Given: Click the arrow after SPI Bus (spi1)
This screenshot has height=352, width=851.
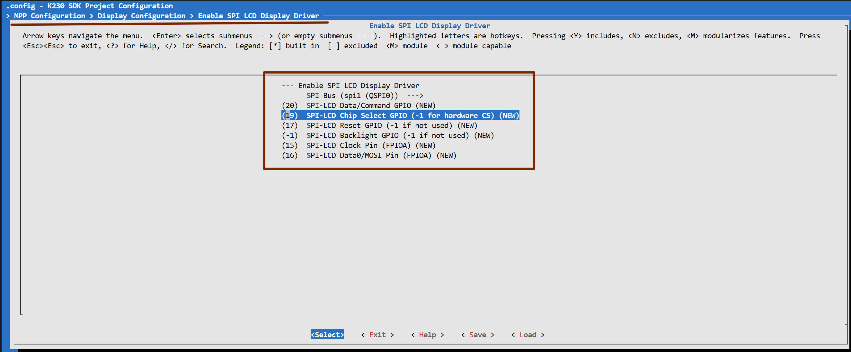Looking at the screenshot, I should coord(415,95).
